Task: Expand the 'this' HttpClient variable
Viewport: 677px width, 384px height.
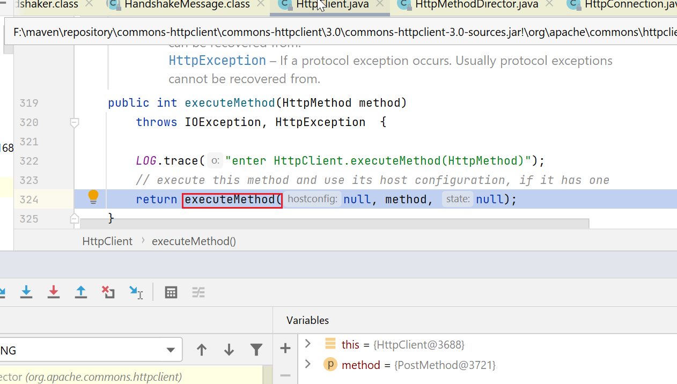Action: [307, 343]
